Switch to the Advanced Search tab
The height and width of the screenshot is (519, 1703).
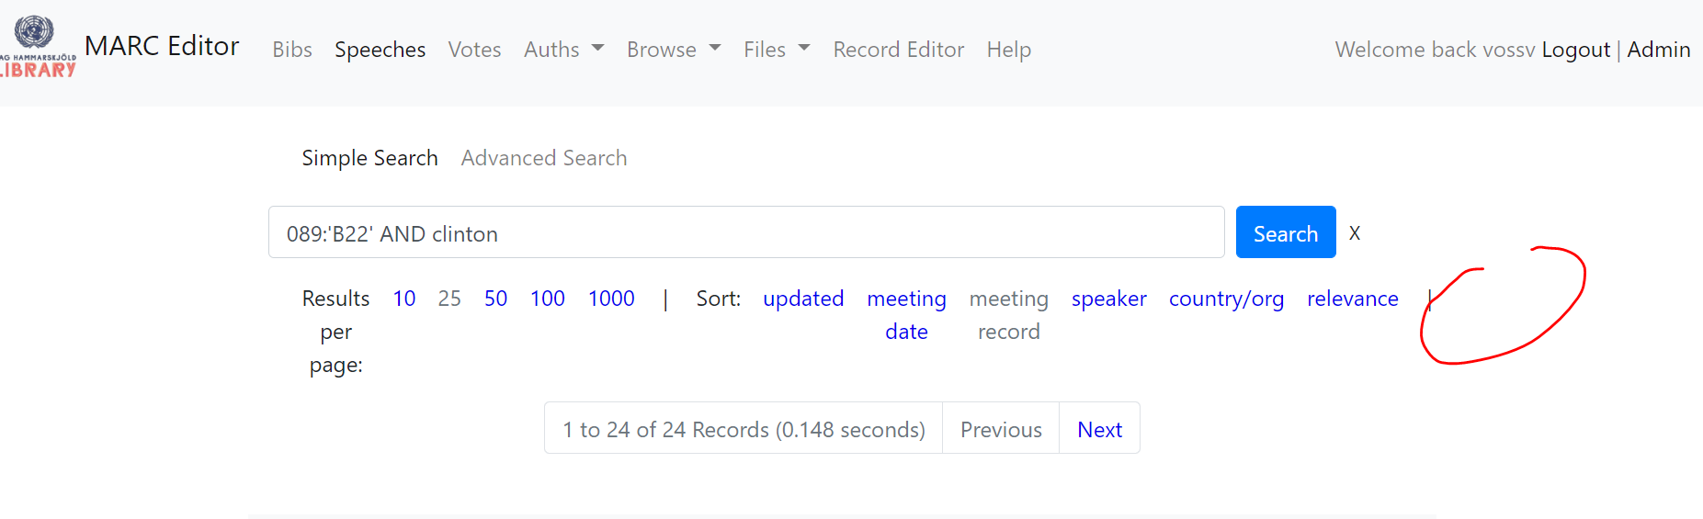point(544,158)
